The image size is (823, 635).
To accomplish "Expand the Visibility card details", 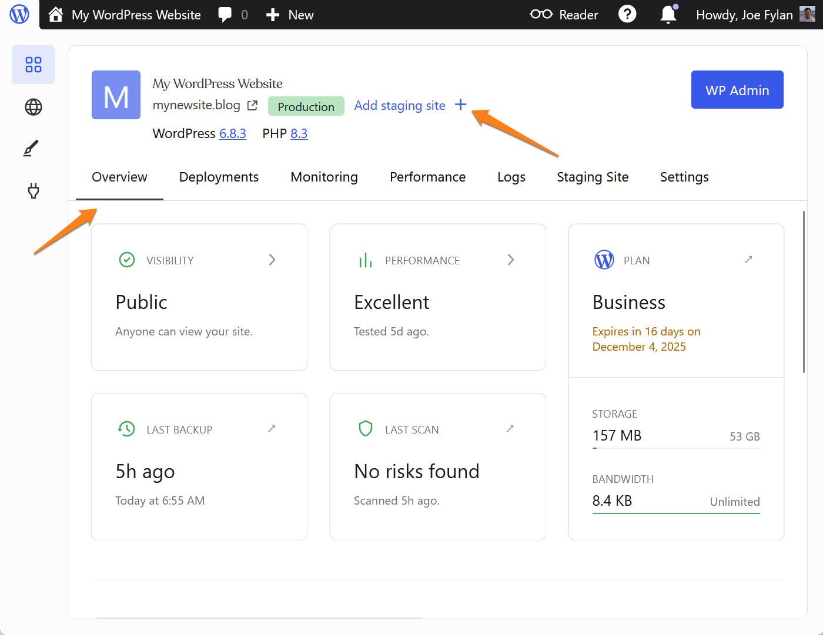I will coord(272,260).
